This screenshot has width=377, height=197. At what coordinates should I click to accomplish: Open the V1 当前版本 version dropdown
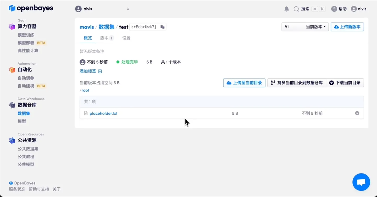click(x=305, y=27)
